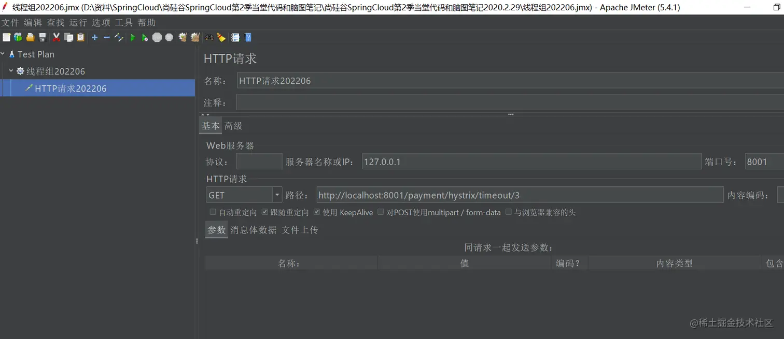784x339 pixels.
Task: Click the vertical split-pane divider handle
Action: pyautogui.click(x=197, y=241)
